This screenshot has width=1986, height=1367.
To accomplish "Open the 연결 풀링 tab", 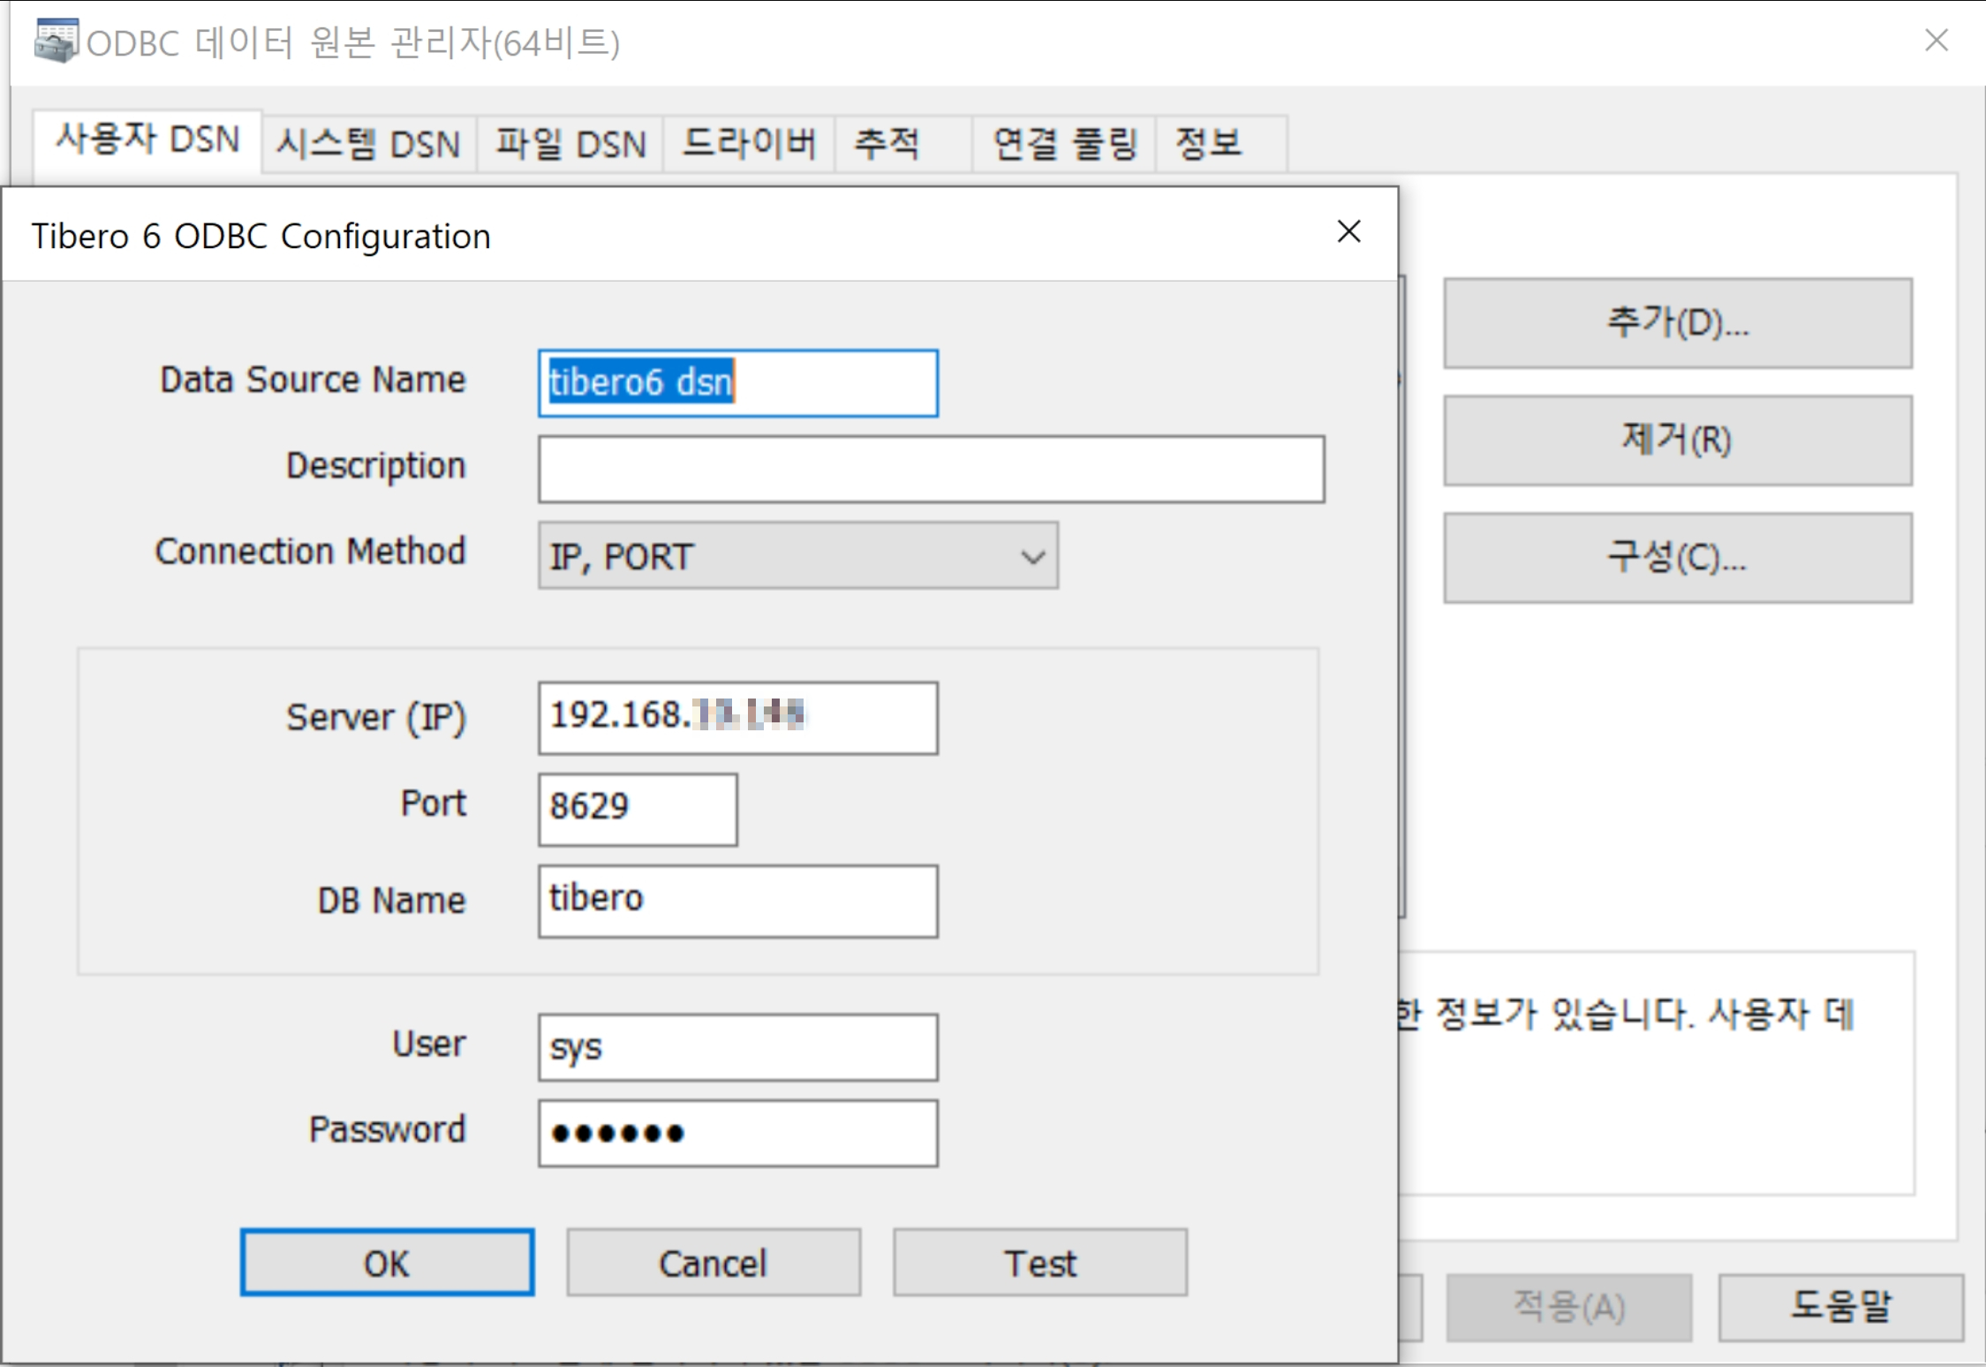I will [x=1065, y=144].
